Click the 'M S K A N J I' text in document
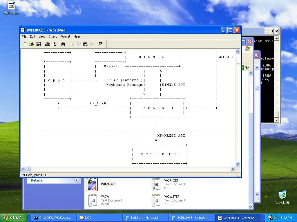The image size is (297, 222). [158, 108]
